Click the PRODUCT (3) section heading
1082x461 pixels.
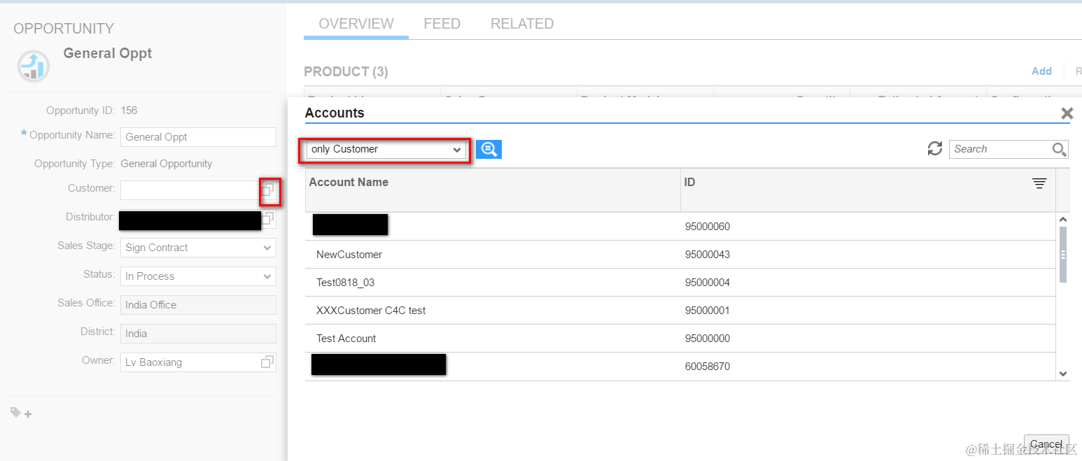[346, 71]
